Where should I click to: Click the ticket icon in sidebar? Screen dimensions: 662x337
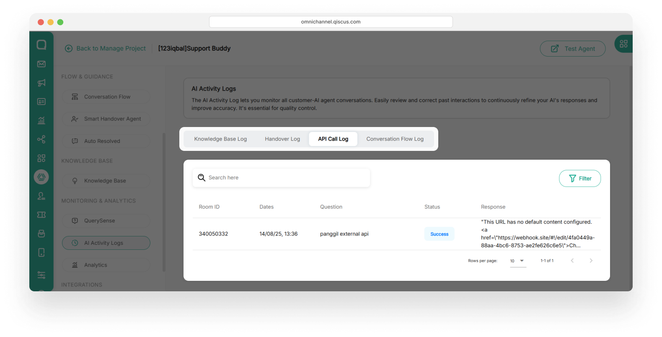(41, 215)
